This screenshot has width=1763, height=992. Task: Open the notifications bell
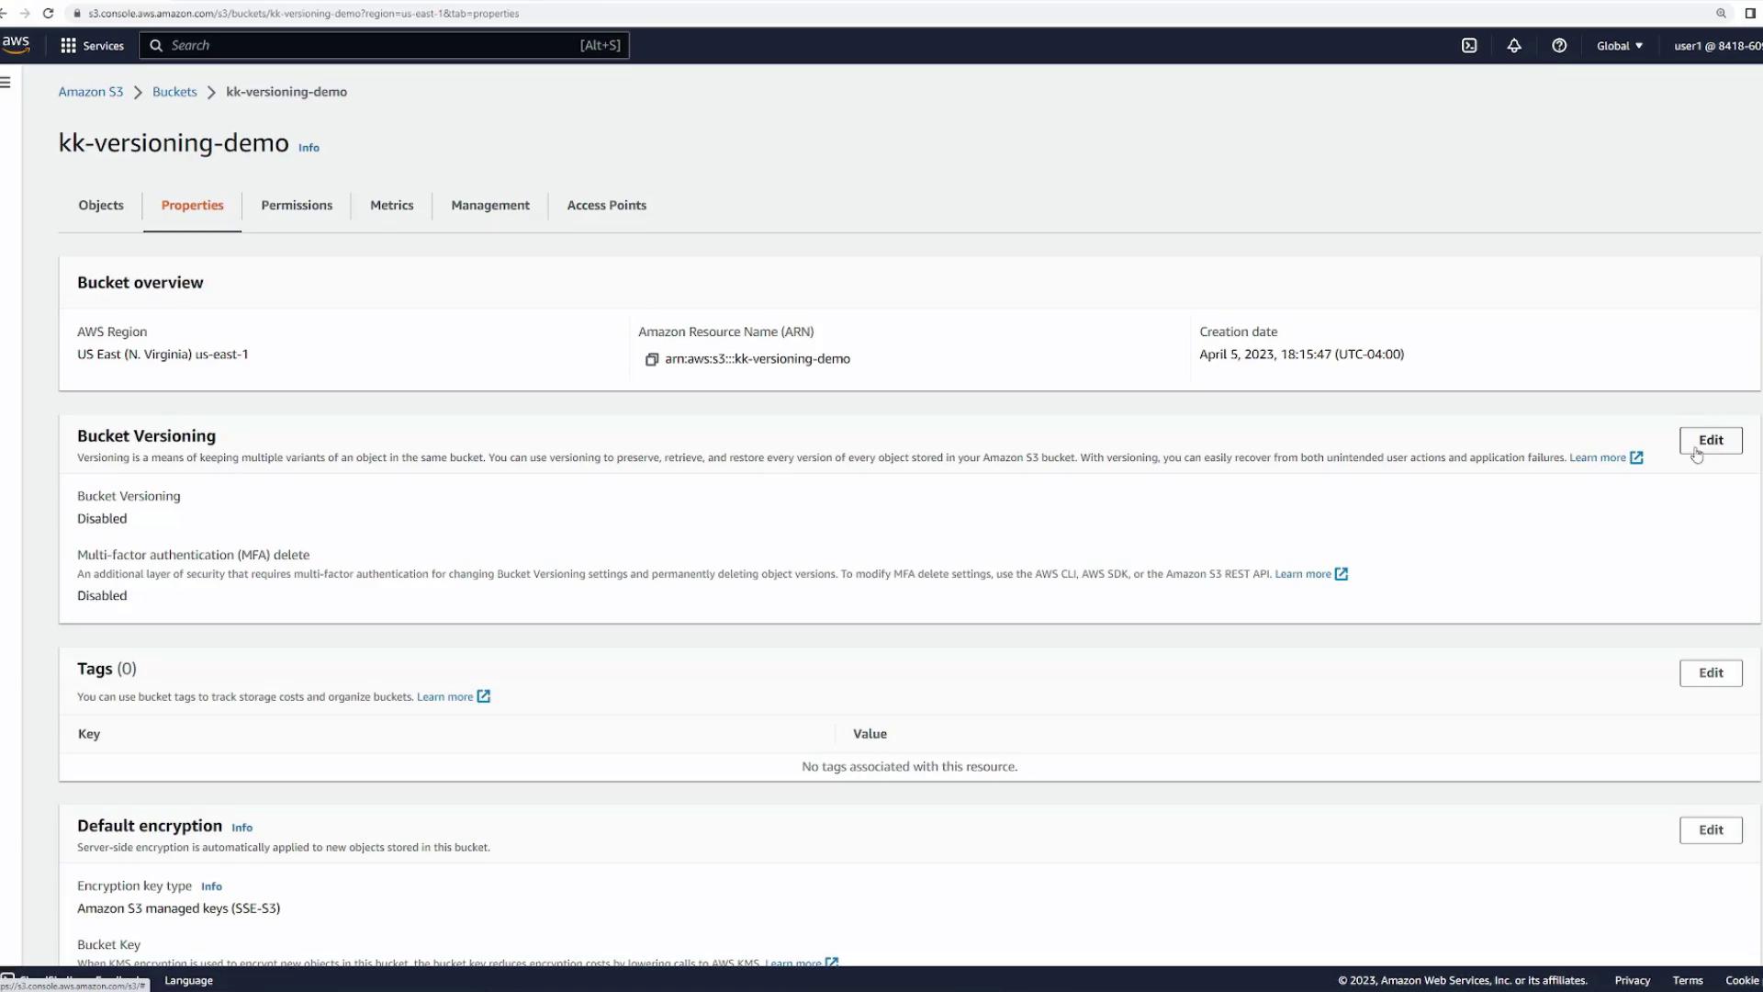pyautogui.click(x=1514, y=46)
